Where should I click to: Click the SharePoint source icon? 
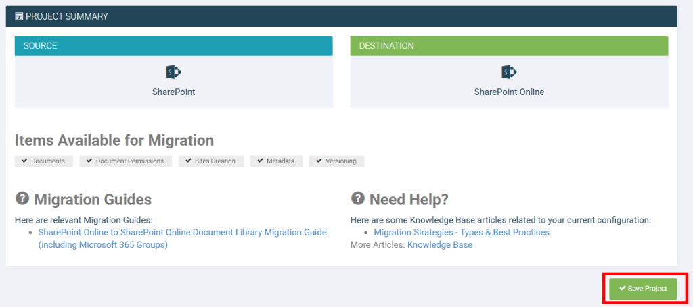pyautogui.click(x=174, y=72)
